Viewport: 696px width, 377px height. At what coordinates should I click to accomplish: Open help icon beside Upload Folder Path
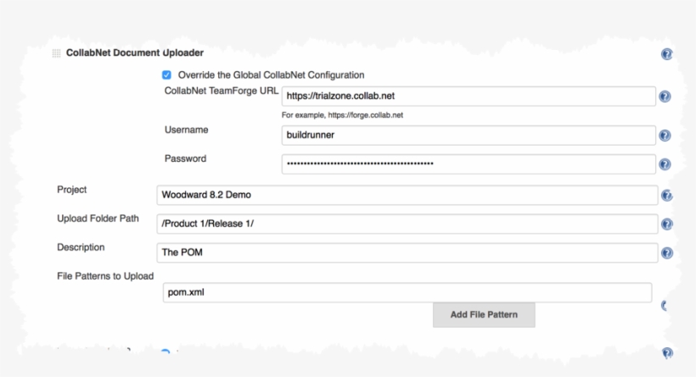(x=666, y=225)
